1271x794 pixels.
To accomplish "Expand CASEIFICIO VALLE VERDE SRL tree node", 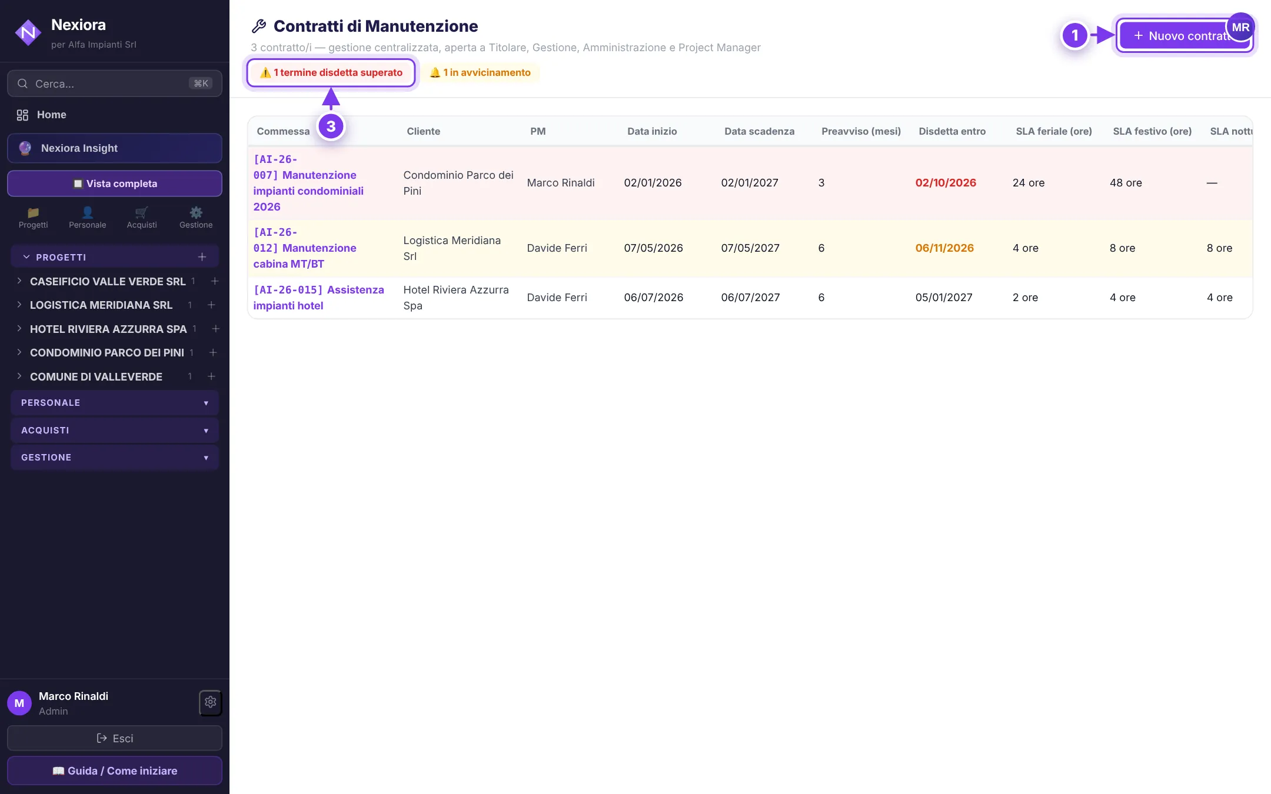I will 19,281.
